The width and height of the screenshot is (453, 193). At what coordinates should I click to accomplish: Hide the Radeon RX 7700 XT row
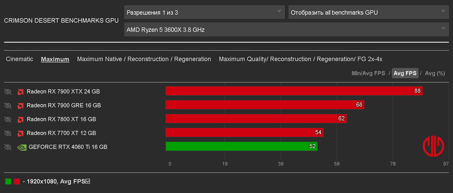pos(8,133)
